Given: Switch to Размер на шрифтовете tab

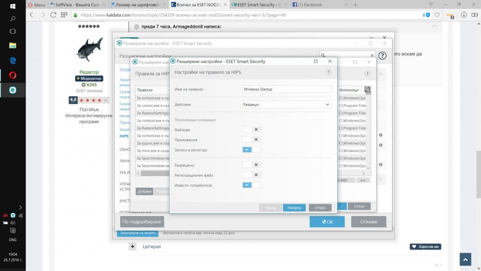Looking at the screenshot, I should [x=138, y=5].
